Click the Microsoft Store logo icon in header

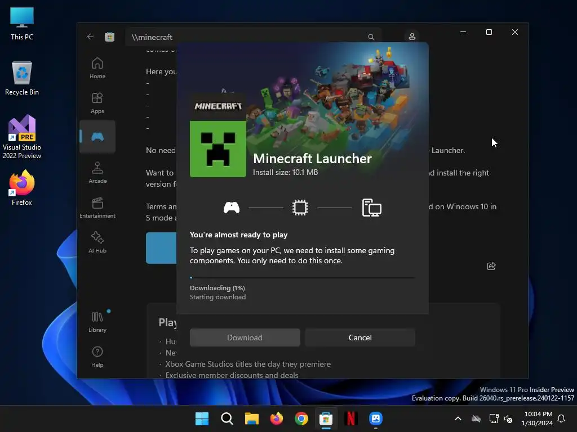tap(110, 37)
